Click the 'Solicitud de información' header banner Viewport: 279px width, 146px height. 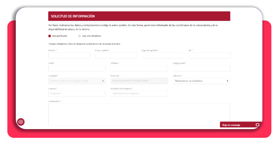pyautogui.click(x=139, y=16)
